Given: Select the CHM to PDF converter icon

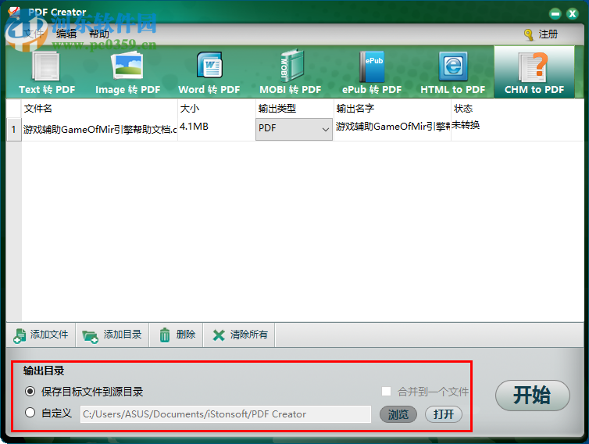Looking at the screenshot, I should tap(534, 67).
